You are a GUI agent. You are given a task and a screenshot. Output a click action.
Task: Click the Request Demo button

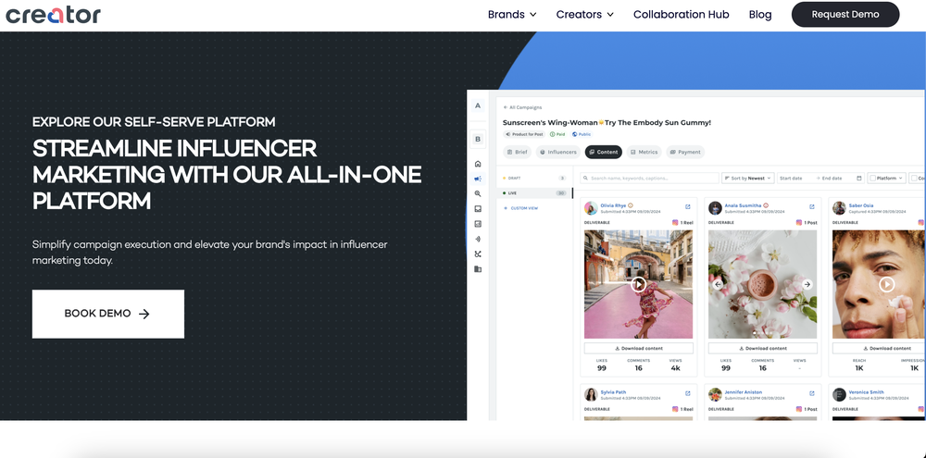pos(845,14)
